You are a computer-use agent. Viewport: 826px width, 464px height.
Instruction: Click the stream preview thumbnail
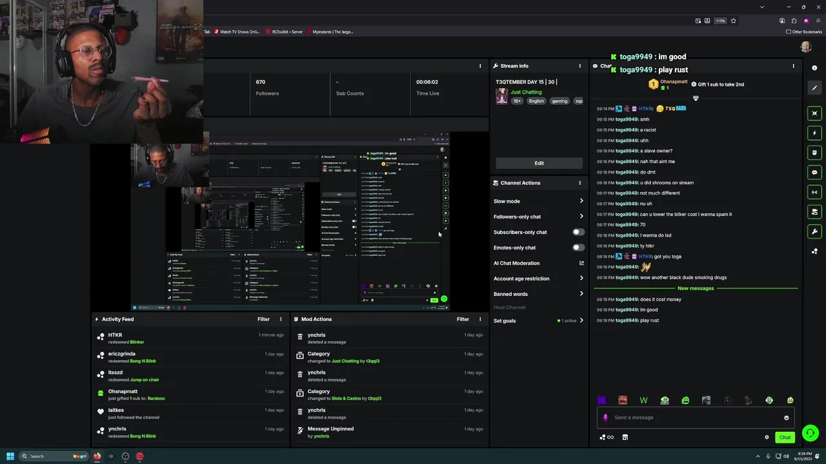tap(290, 222)
